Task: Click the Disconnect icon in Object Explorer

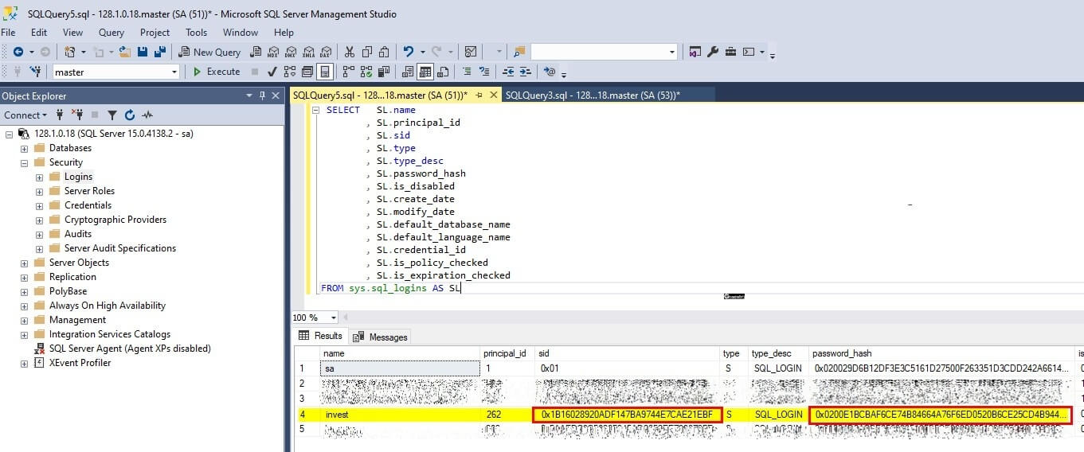Action: [x=77, y=115]
